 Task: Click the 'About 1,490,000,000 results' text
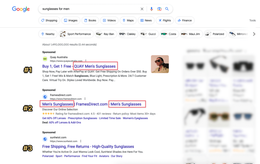[69, 45]
